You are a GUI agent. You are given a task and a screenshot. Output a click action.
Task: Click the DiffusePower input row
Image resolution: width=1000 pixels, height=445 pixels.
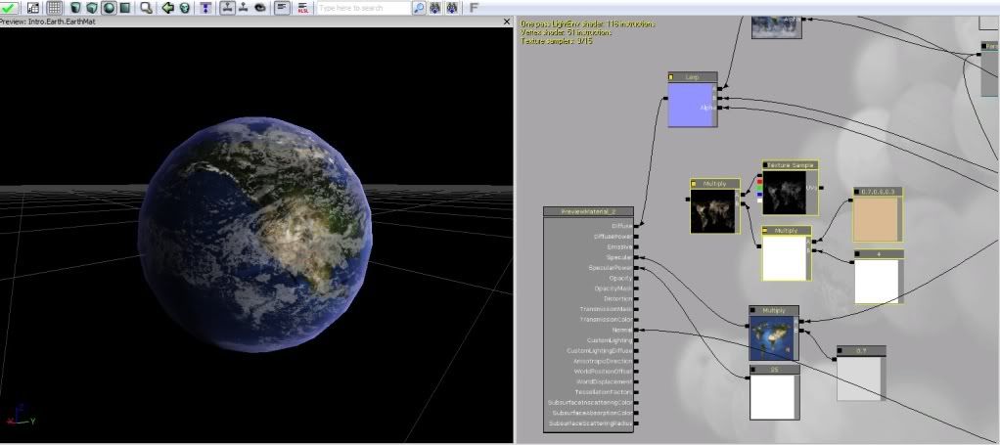(x=615, y=237)
